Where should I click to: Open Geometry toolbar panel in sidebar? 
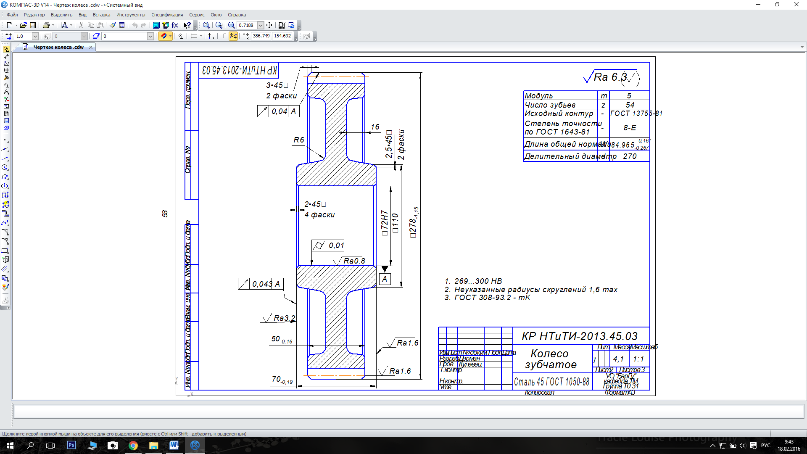(6, 49)
